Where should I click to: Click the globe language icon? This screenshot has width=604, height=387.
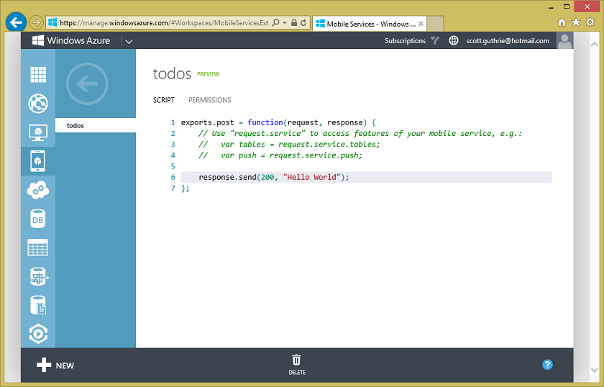point(454,40)
